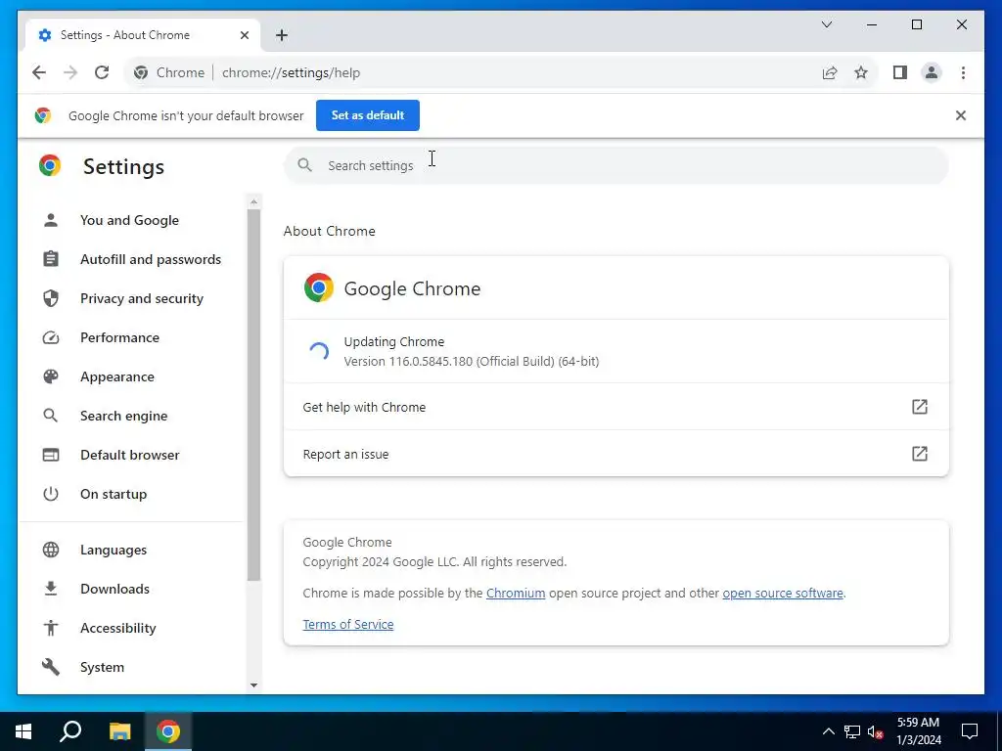Image resolution: width=1002 pixels, height=751 pixels.
Task: Select Appearance in the sidebar
Action: [x=117, y=376]
